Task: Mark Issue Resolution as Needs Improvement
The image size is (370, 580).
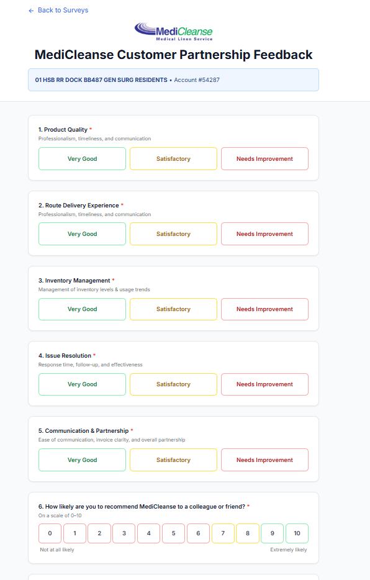Action: [264, 384]
